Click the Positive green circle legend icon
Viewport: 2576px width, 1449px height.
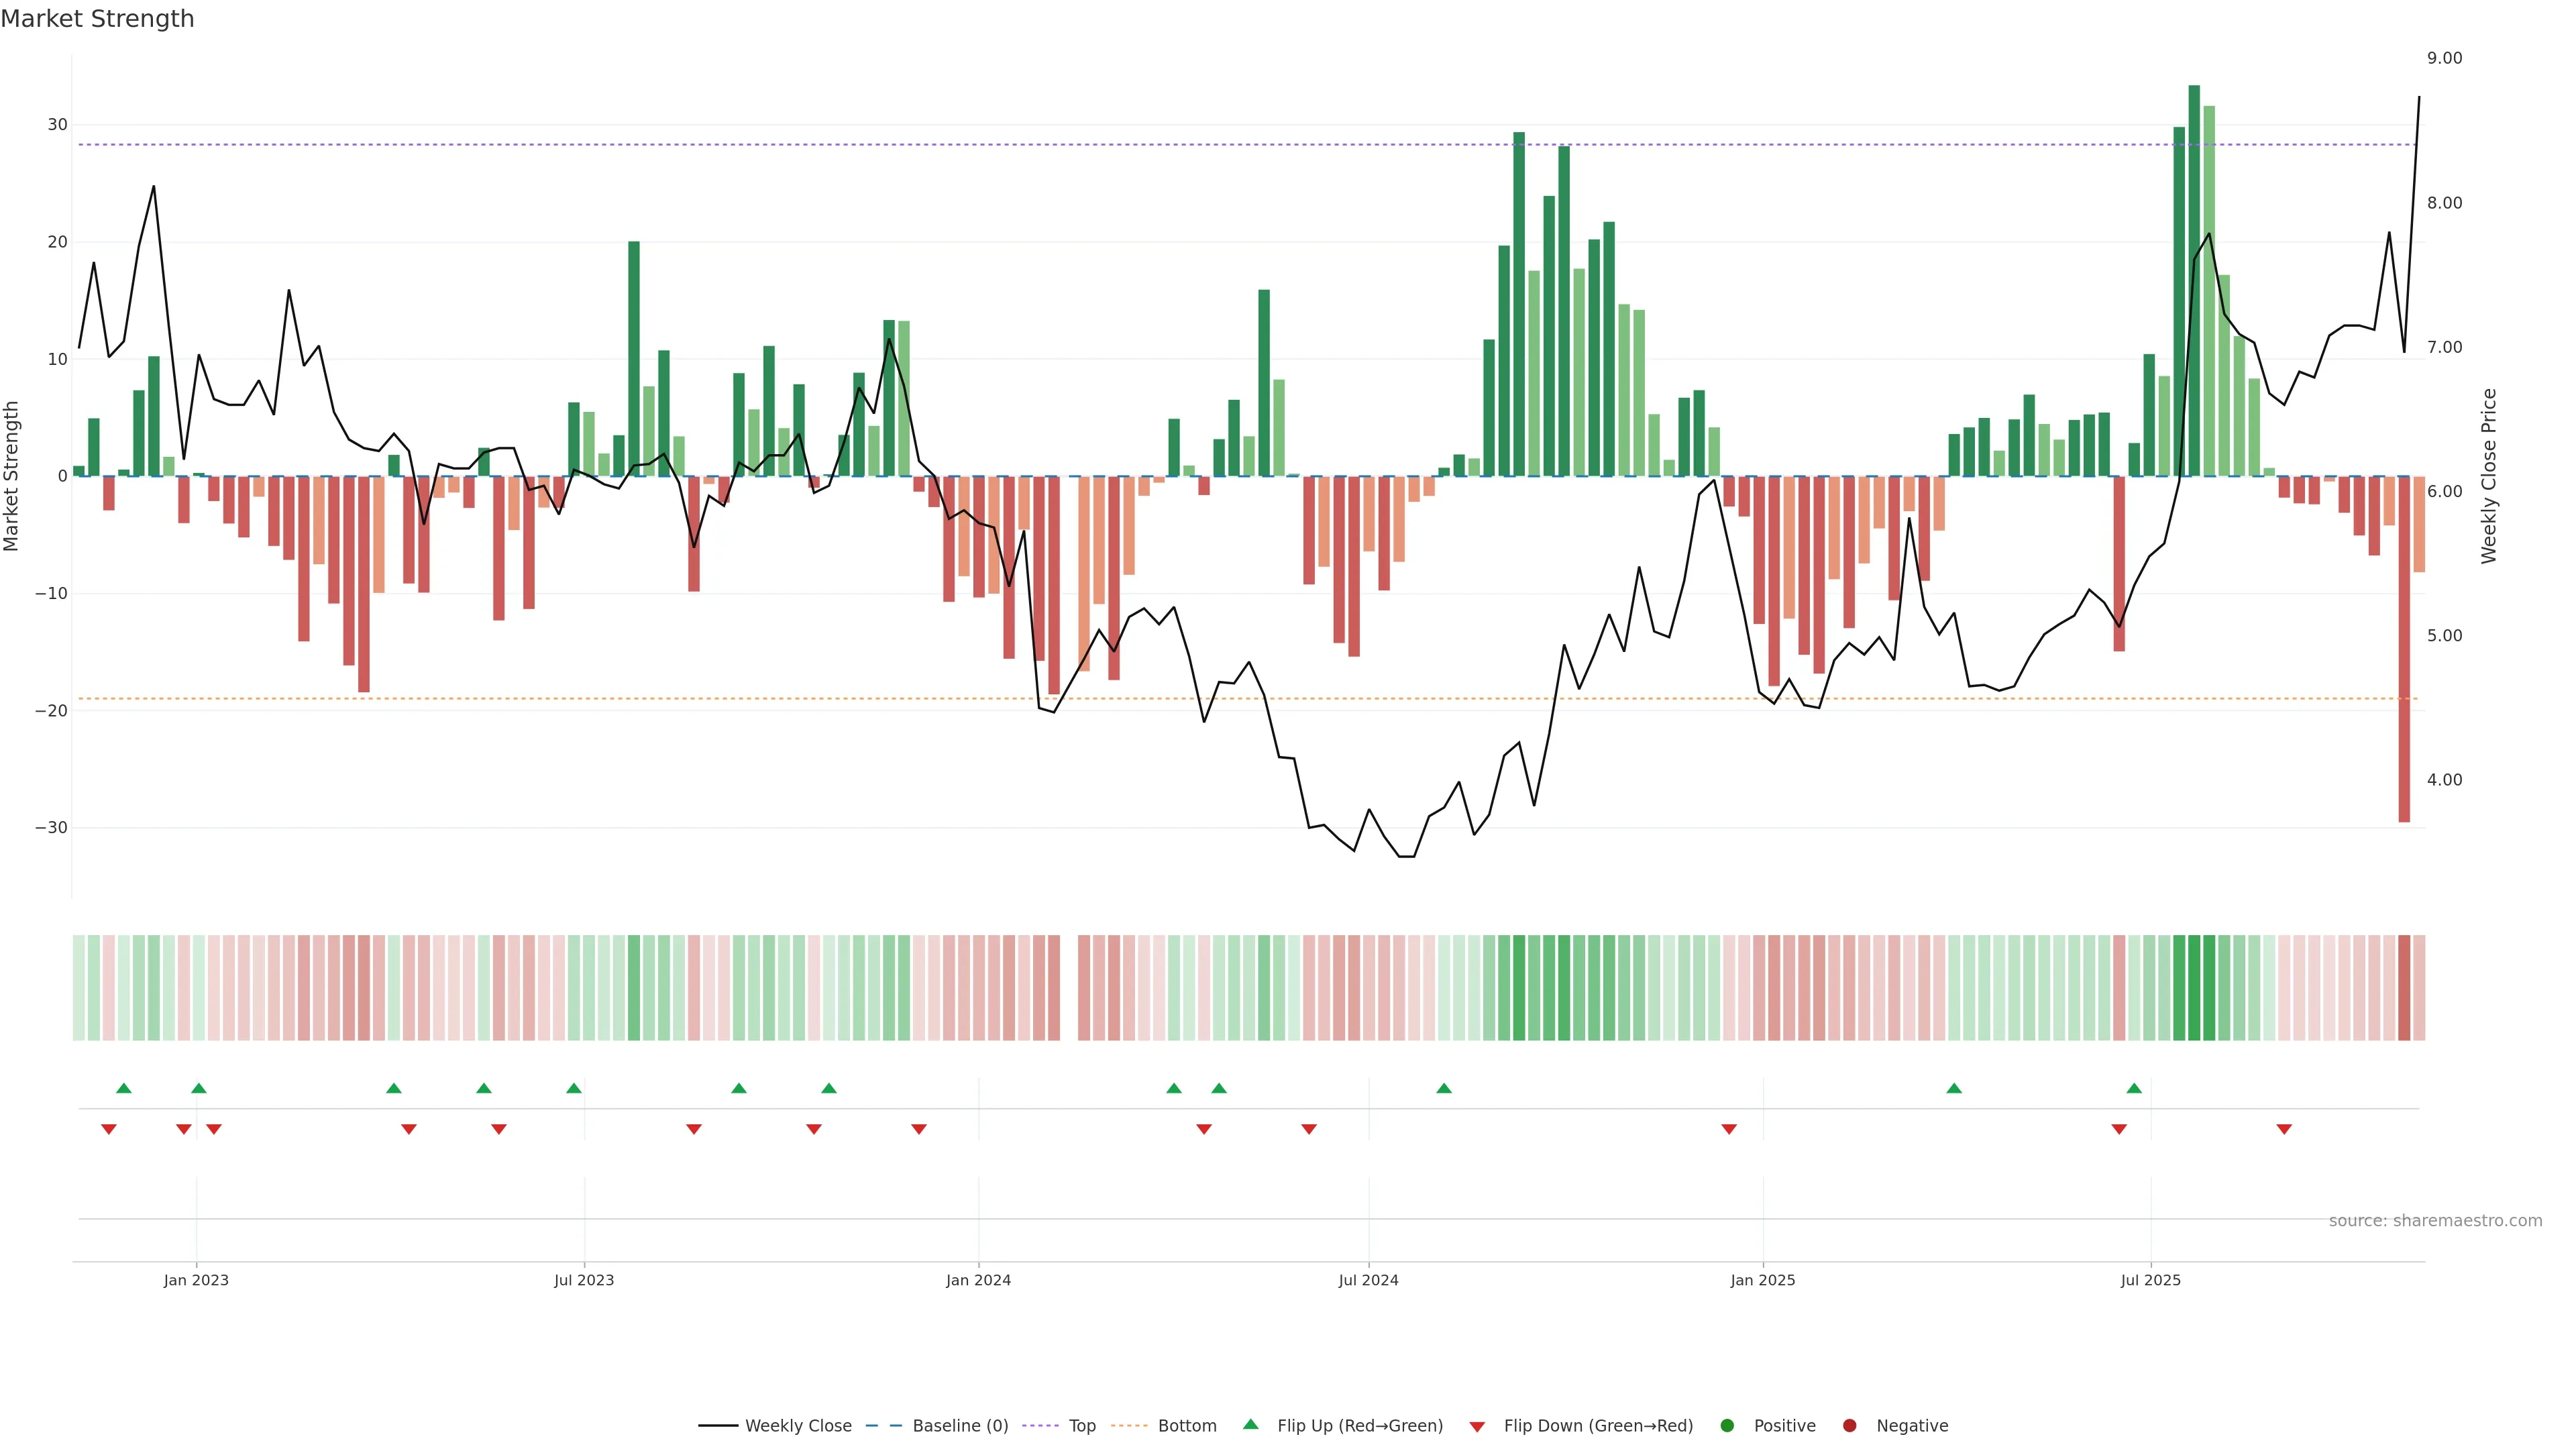click(x=1727, y=1425)
